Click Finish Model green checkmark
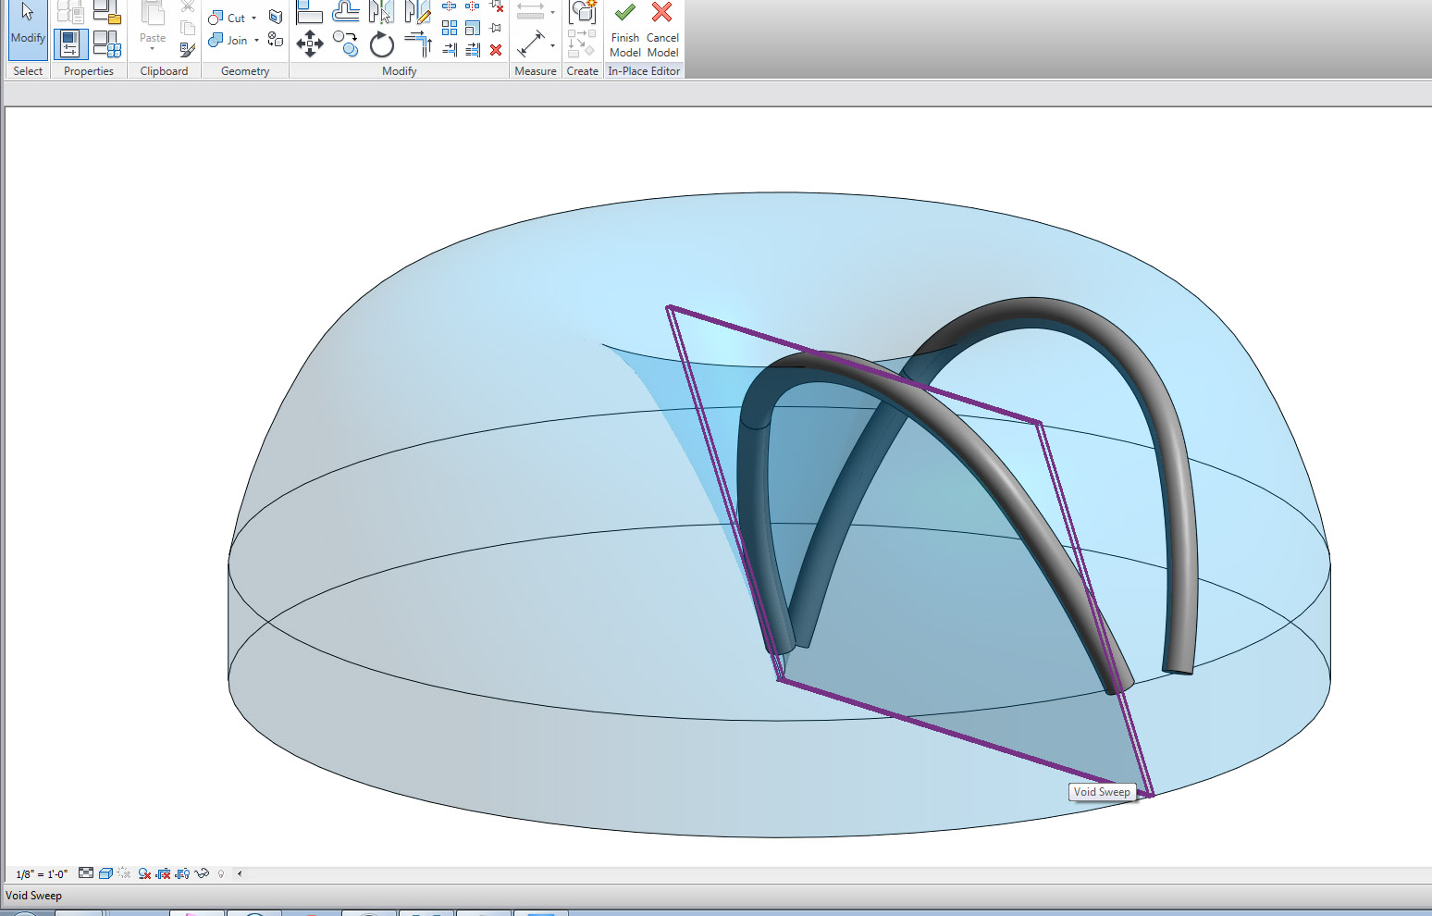Screen dimensions: 1432x916 coord(625,14)
